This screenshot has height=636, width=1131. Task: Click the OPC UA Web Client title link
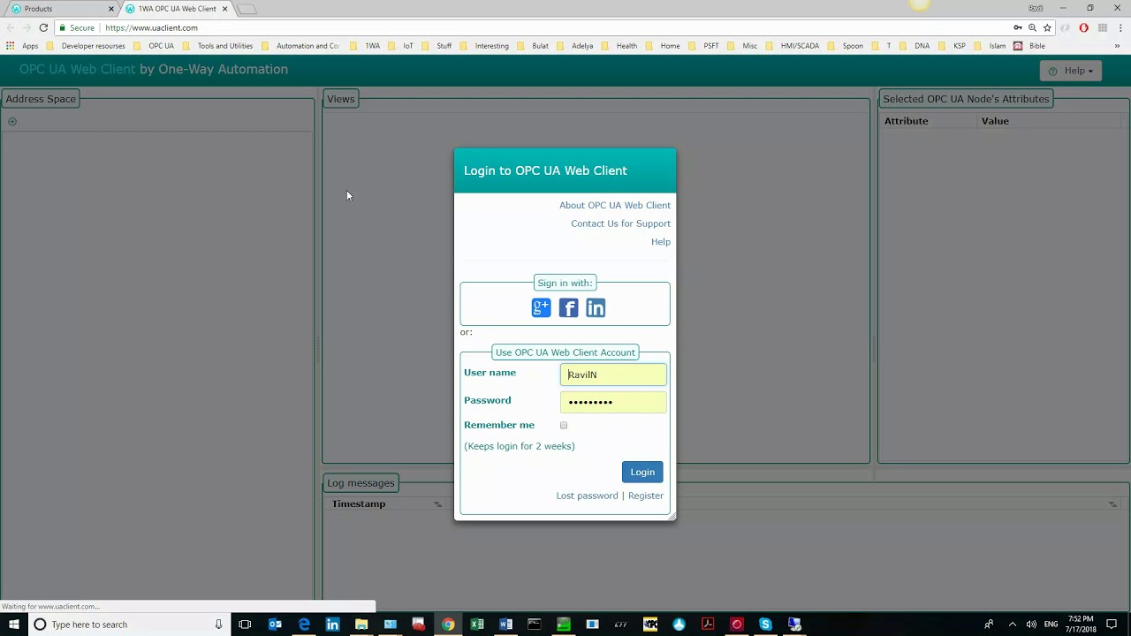[x=78, y=69]
